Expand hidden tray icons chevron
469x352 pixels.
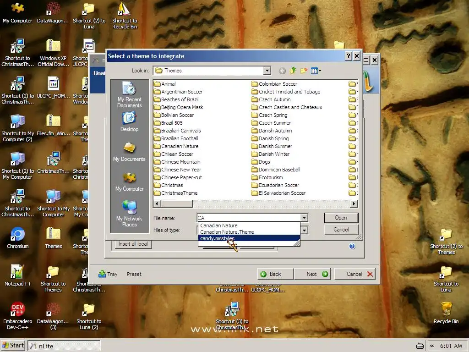pyautogui.click(x=432, y=346)
